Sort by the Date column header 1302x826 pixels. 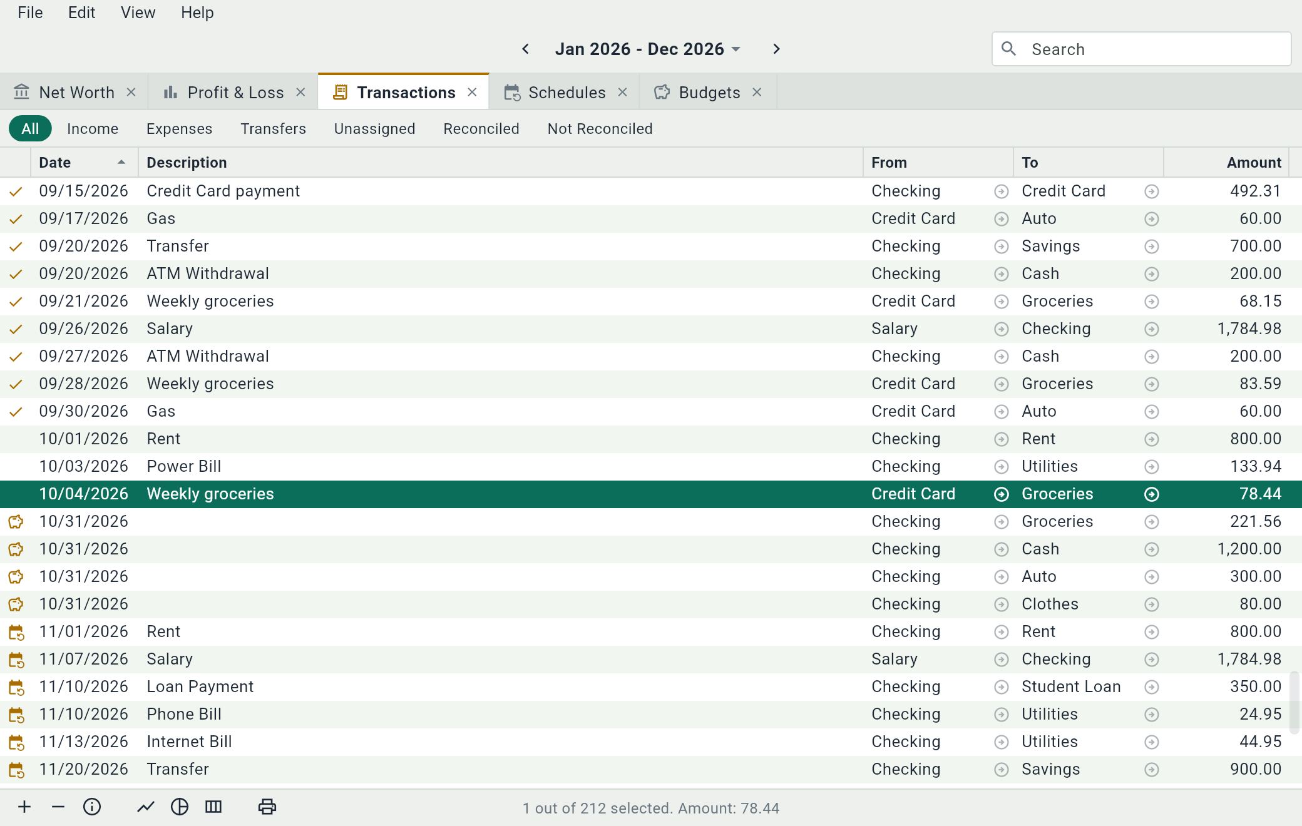point(84,163)
